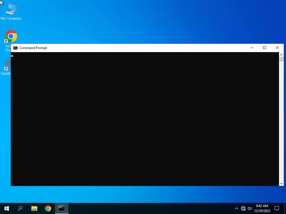The image size is (286, 214).
Task: Click the scroll up arrow in Command Prompt
Action: click(x=281, y=55)
